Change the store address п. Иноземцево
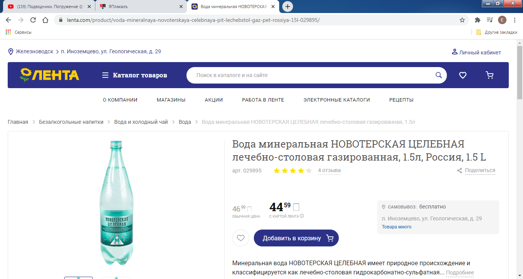This screenshot has width=523, height=279. [x=111, y=51]
